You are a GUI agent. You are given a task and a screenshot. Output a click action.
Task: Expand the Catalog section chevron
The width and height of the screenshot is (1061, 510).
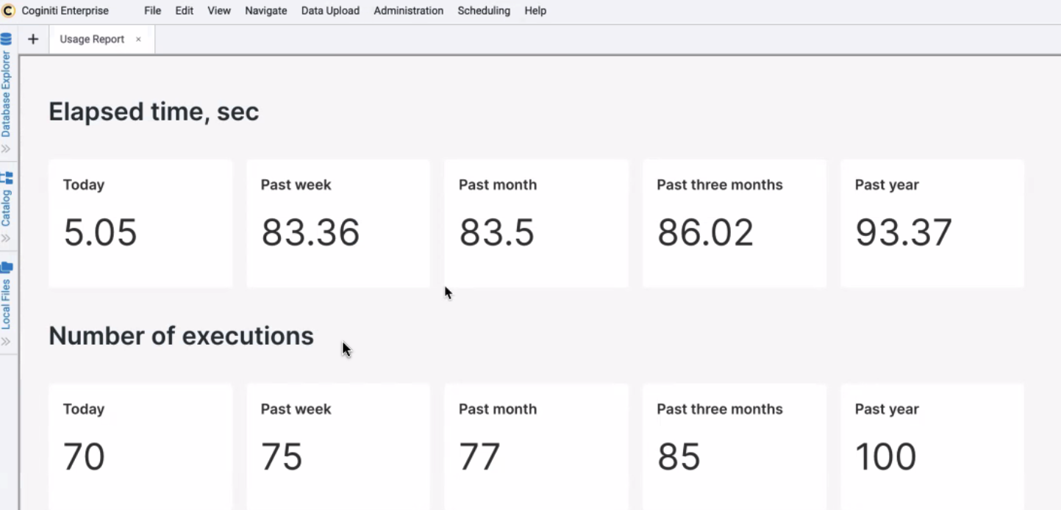(7, 238)
